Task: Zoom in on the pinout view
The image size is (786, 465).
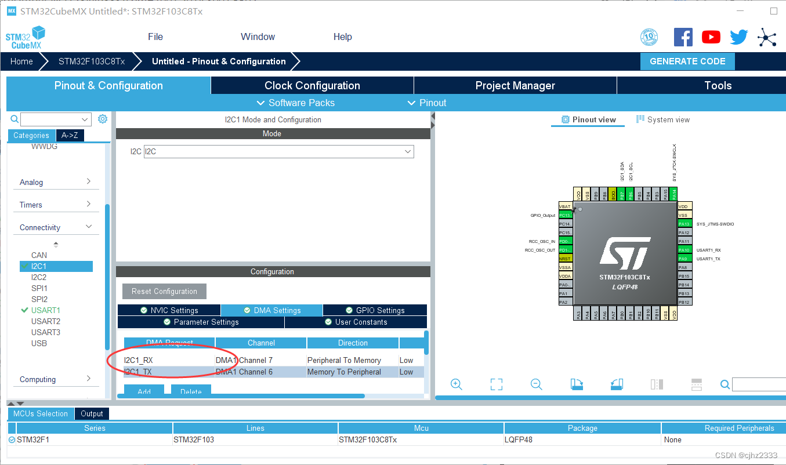Action: point(457,384)
